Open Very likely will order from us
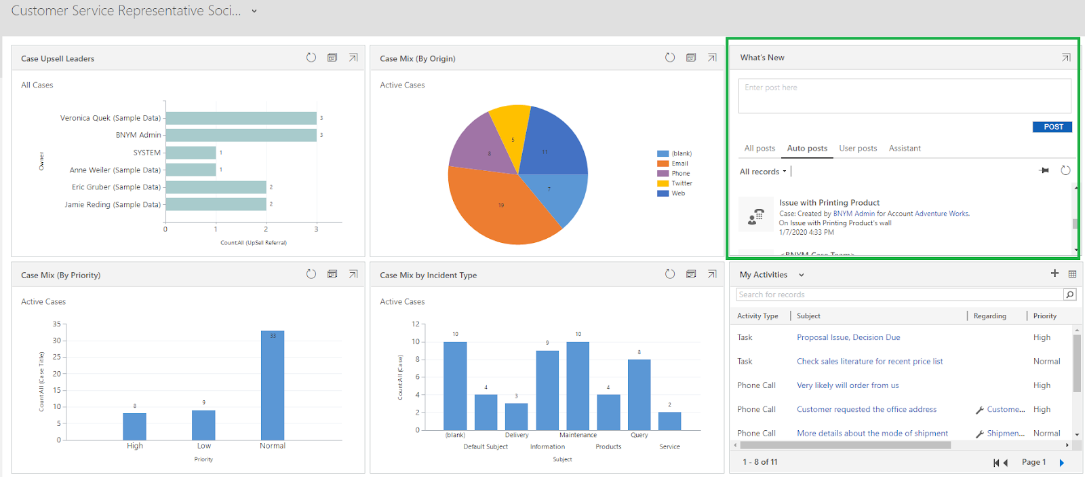Image resolution: width=1085 pixels, height=477 pixels. coord(848,385)
